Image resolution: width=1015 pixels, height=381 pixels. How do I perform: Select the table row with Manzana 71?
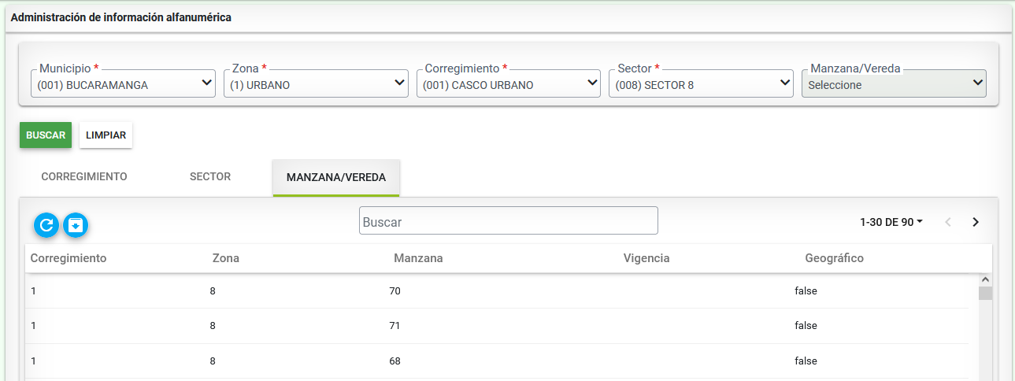[x=497, y=326]
